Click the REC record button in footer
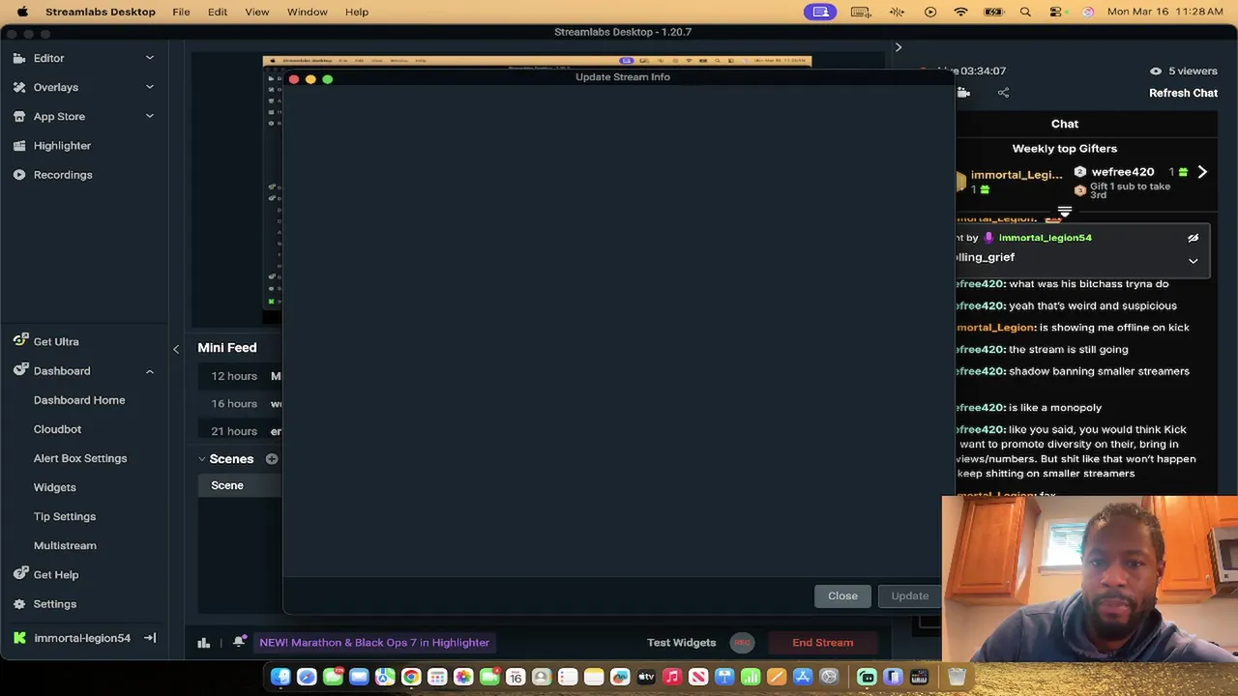The height and width of the screenshot is (696, 1238). (x=742, y=643)
